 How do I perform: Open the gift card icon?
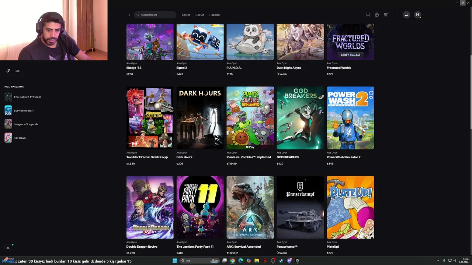377,15
